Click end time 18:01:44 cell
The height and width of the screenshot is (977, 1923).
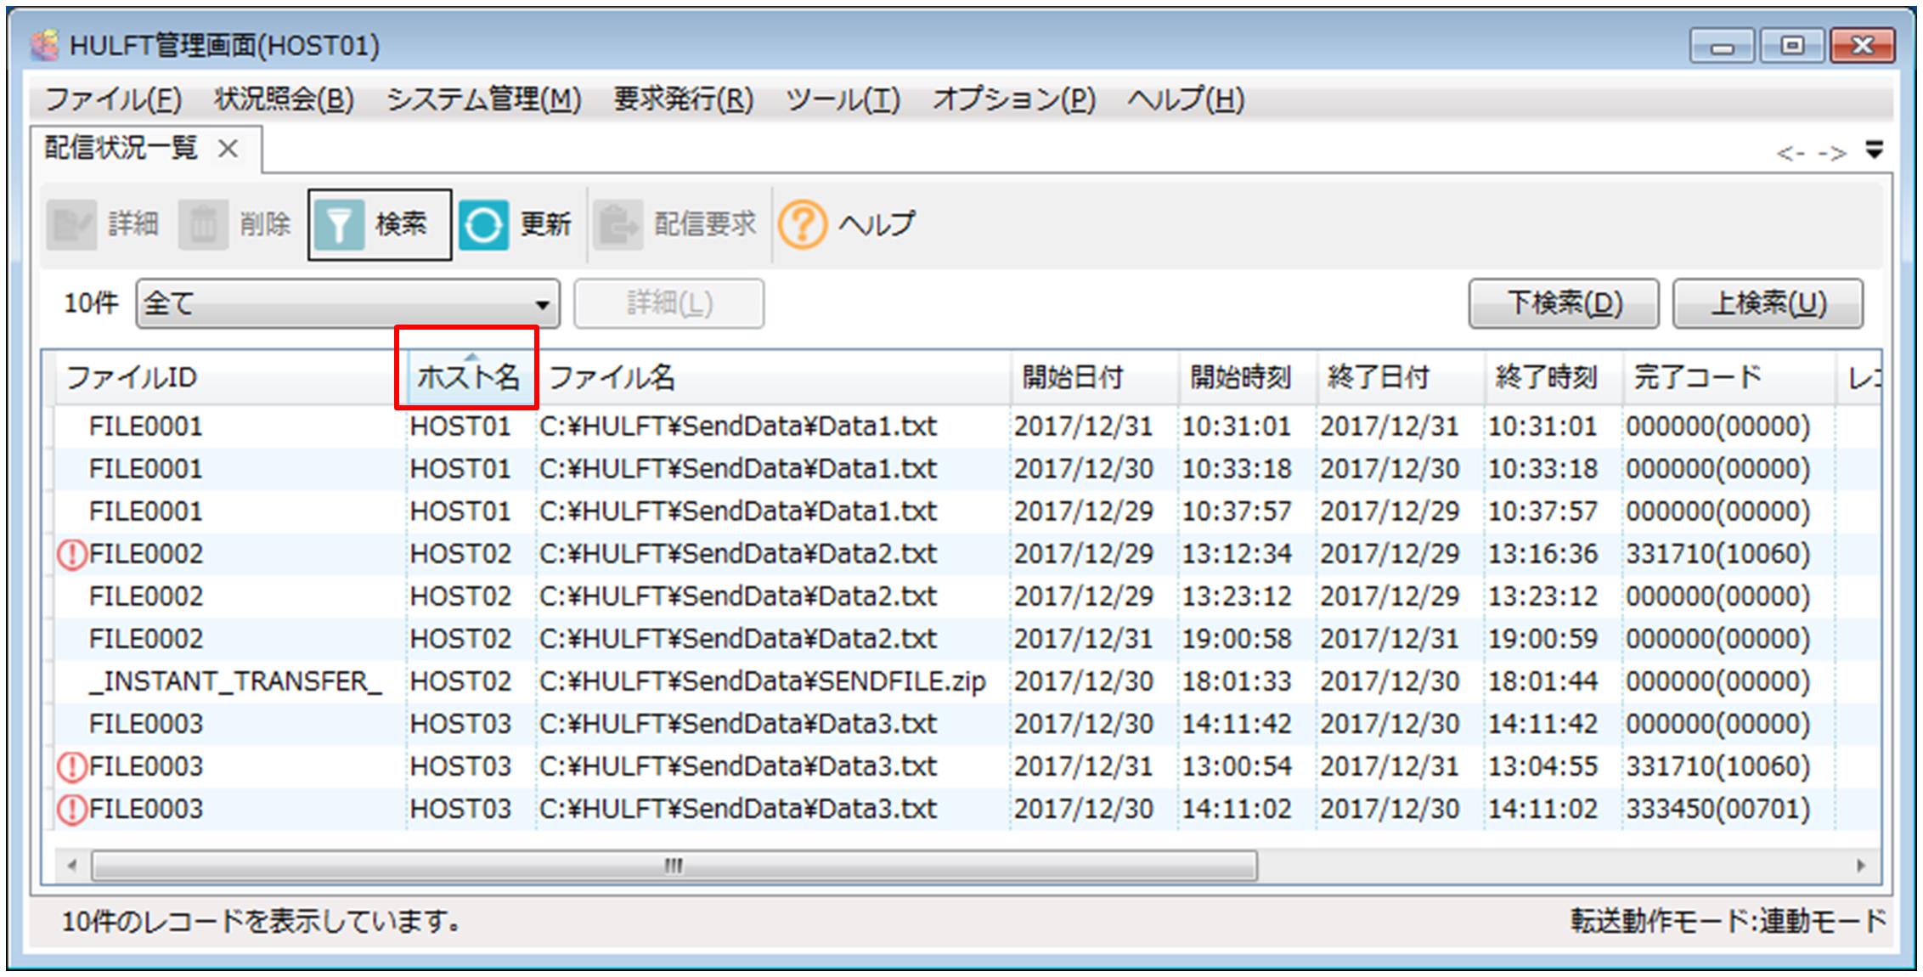pos(1542,681)
